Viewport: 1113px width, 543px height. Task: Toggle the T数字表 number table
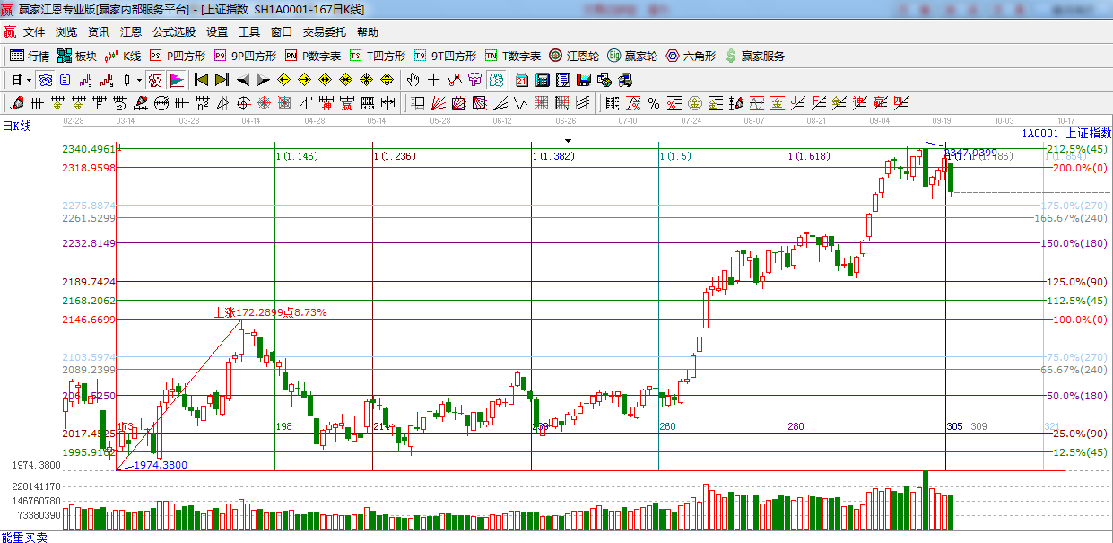pyautogui.click(x=513, y=56)
